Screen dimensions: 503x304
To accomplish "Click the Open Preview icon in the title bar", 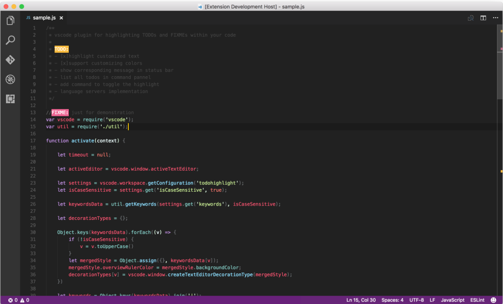I will click(470, 18).
